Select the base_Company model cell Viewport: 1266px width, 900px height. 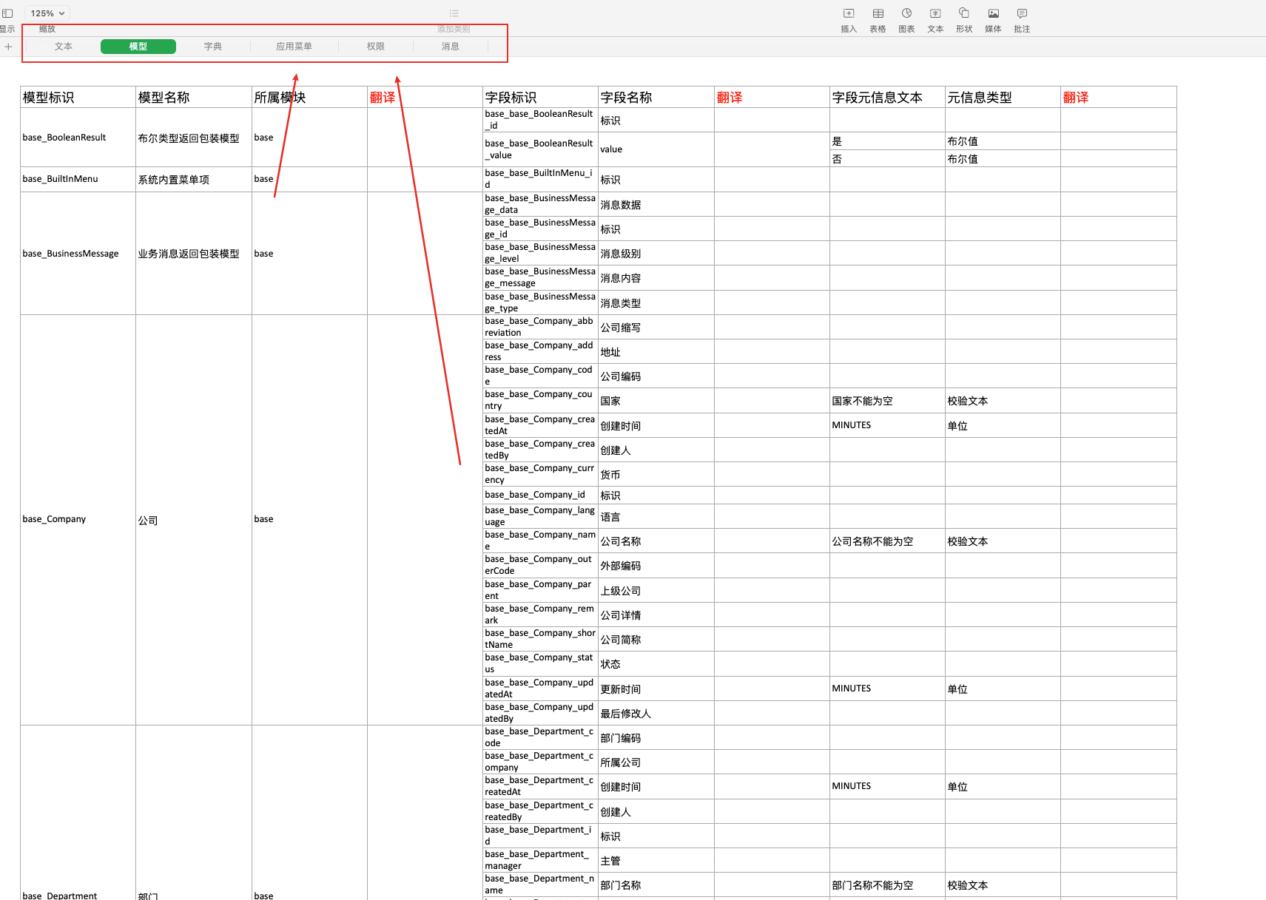(x=78, y=519)
